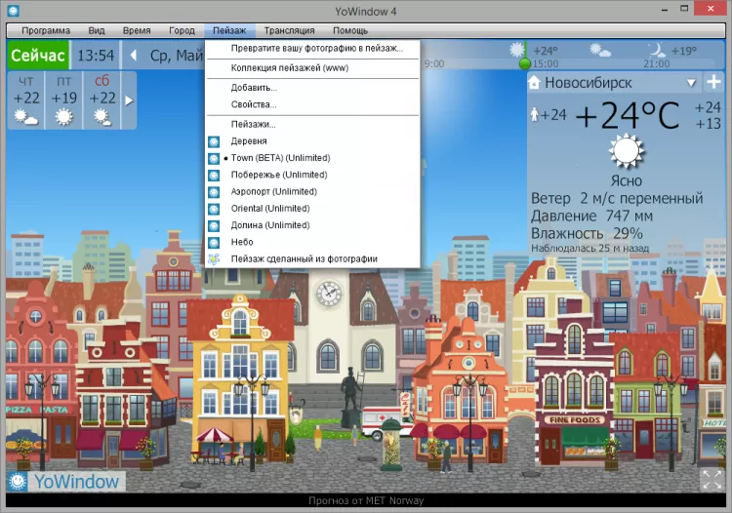Click the large sun weather icon
This screenshot has height=513, width=732.
(626, 151)
